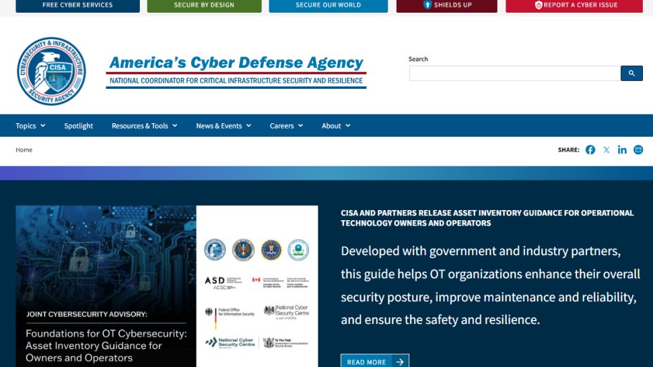Open Shields Up page

[447, 5]
